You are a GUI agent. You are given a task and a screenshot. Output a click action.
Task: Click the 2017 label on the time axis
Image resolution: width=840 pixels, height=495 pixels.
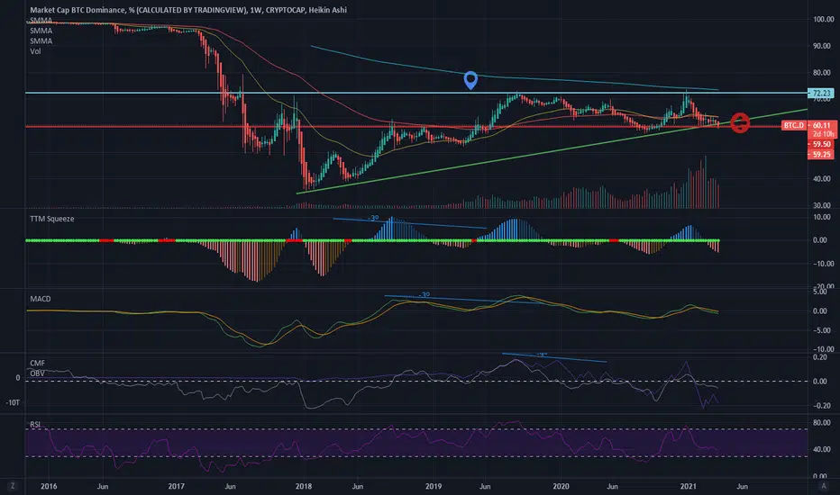click(x=177, y=486)
